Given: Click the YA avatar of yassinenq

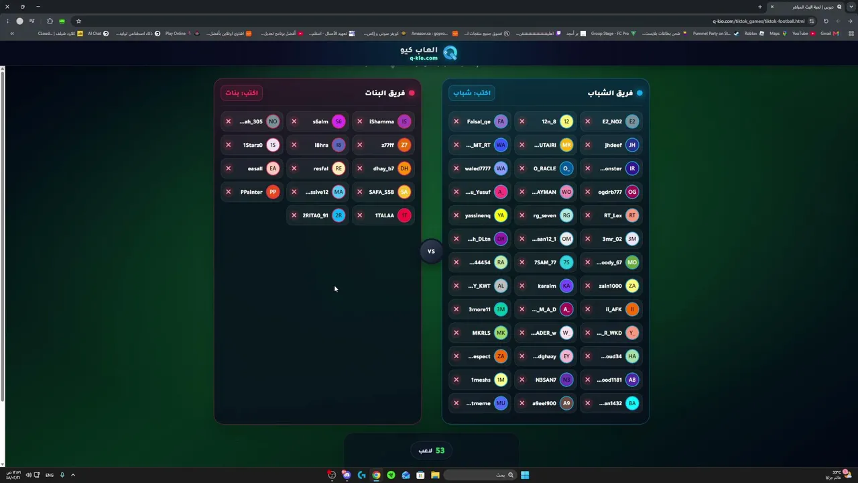Looking at the screenshot, I should point(501,215).
